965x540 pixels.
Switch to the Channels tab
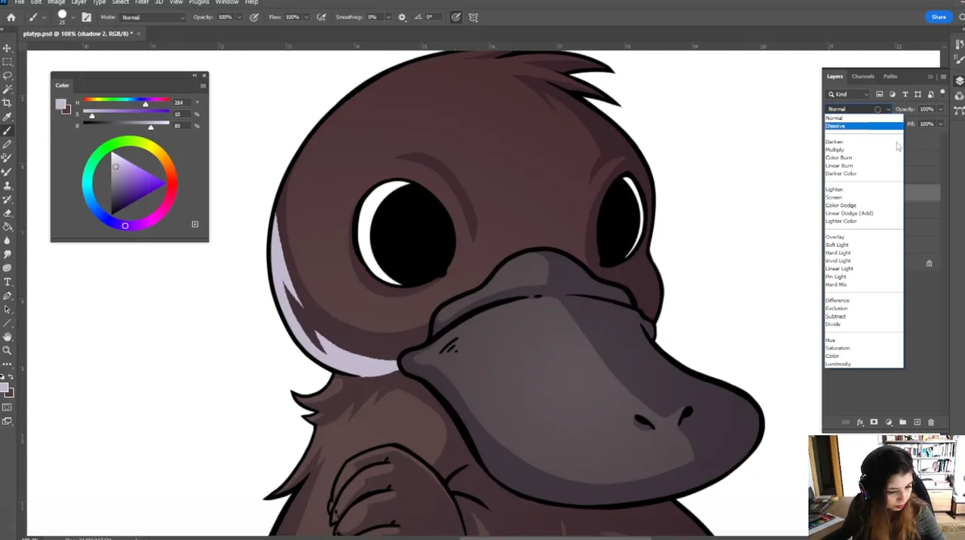(x=863, y=76)
